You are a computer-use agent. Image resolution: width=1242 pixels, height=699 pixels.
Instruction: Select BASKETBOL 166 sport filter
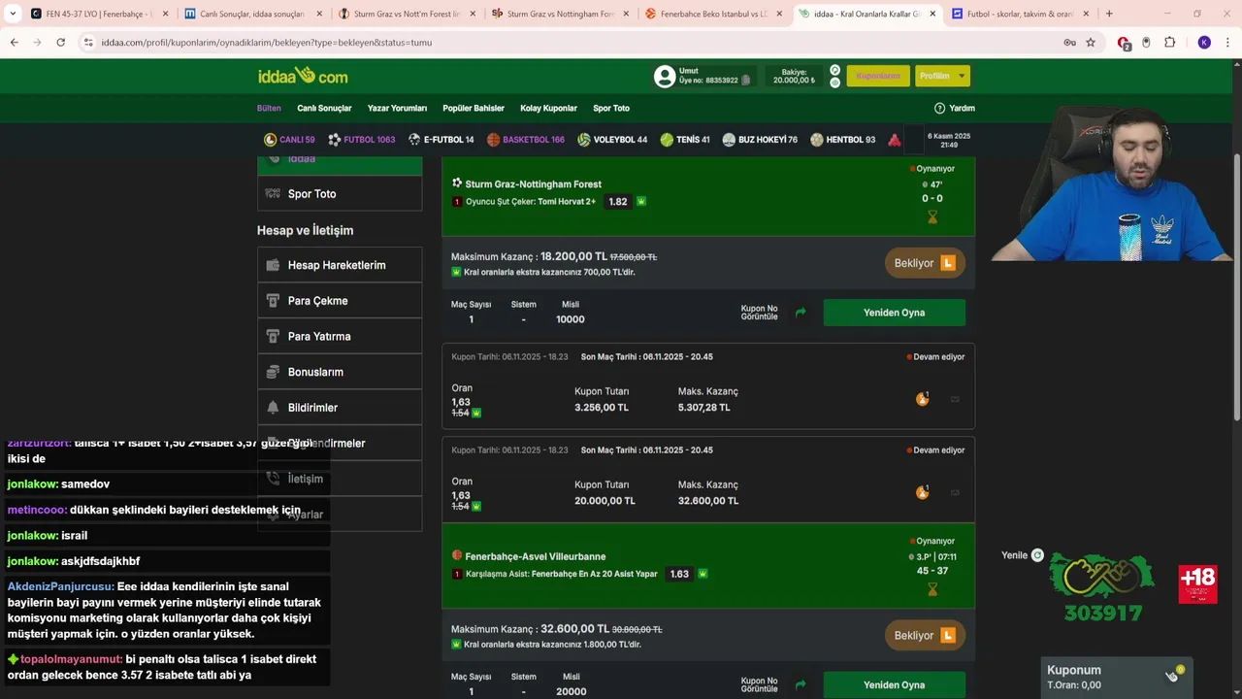pyautogui.click(x=526, y=140)
